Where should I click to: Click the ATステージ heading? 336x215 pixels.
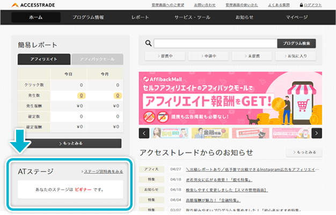tap(35, 172)
